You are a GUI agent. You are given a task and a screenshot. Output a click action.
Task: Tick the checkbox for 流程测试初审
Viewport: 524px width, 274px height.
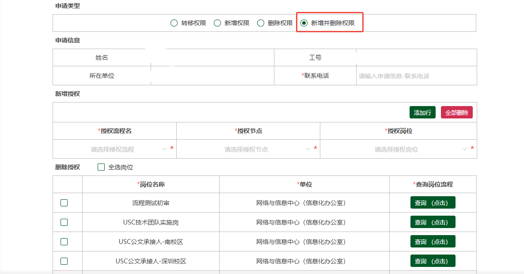tap(64, 203)
